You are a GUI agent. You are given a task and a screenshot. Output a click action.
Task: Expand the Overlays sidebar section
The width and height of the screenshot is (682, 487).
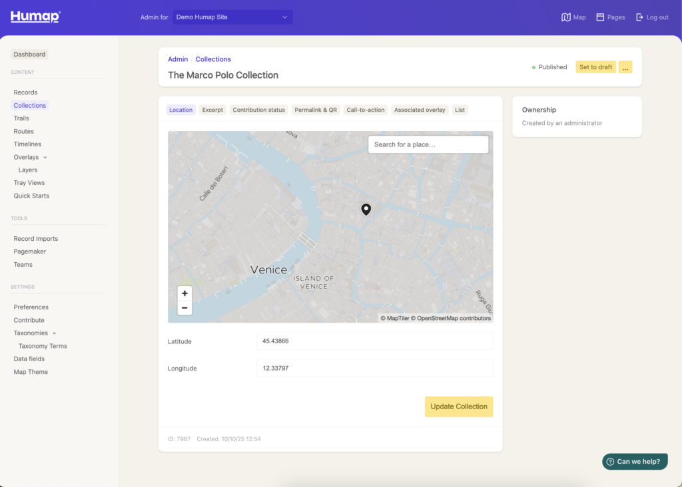pyautogui.click(x=45, y=158)
